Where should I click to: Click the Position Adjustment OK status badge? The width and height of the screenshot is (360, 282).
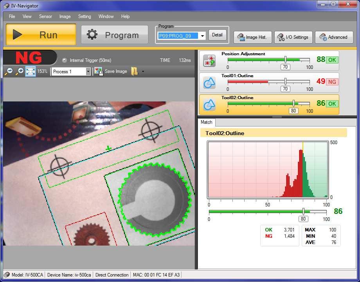pyautogui.click(x=332, y=60)
